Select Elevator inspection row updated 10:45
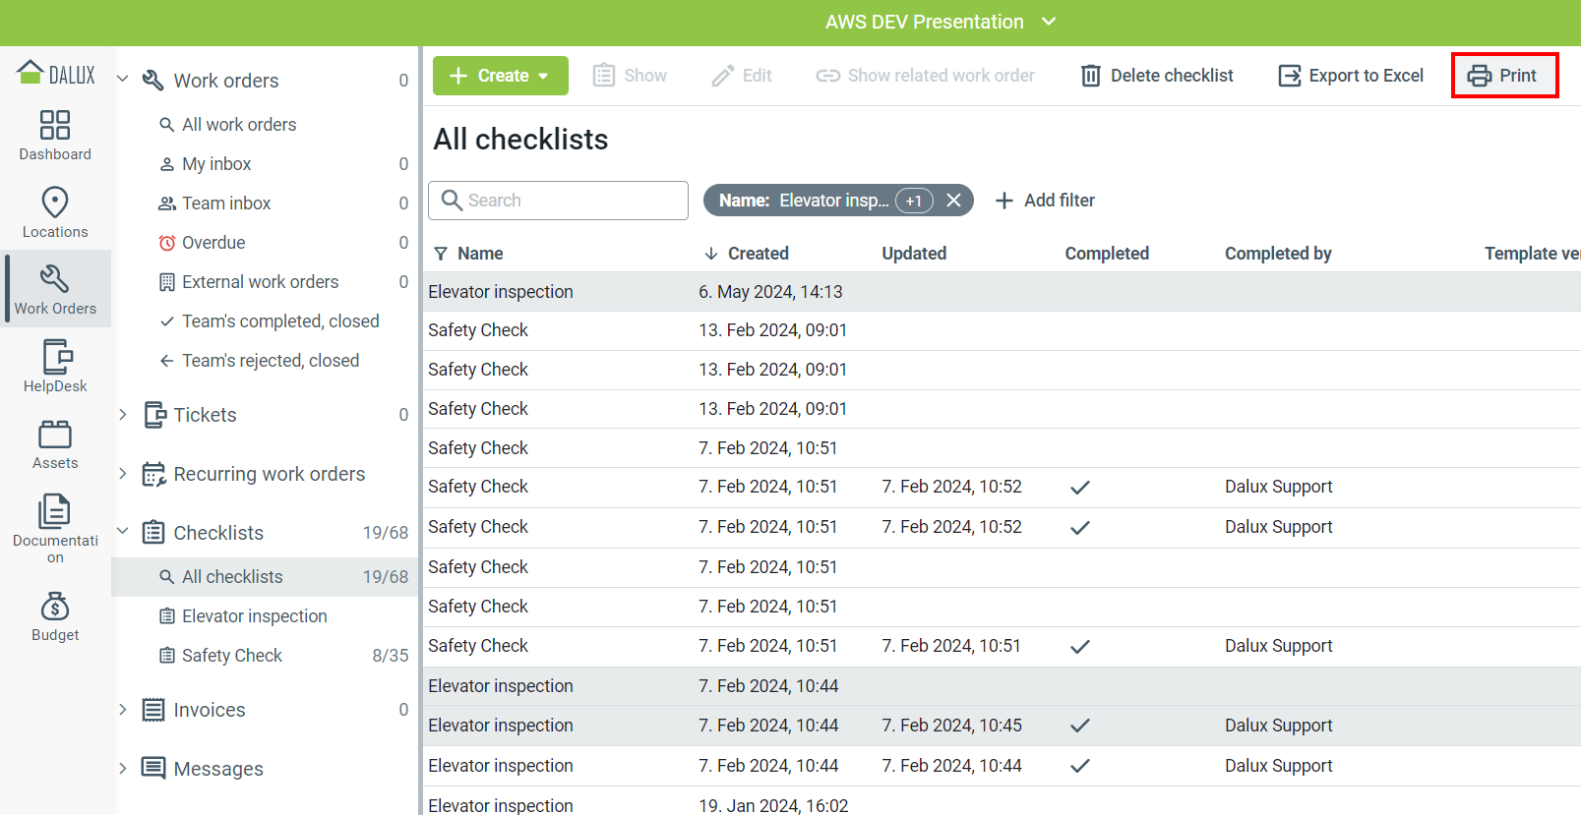 (1002, 726)
